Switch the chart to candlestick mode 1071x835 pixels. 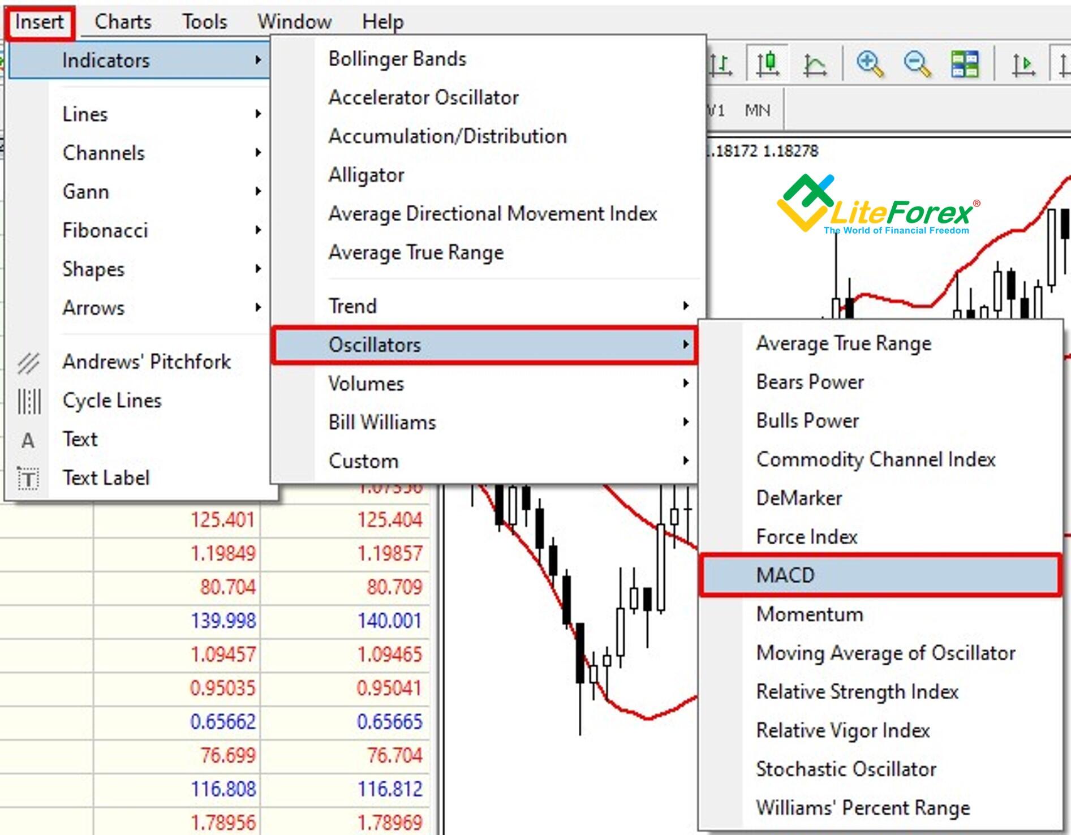766,64
